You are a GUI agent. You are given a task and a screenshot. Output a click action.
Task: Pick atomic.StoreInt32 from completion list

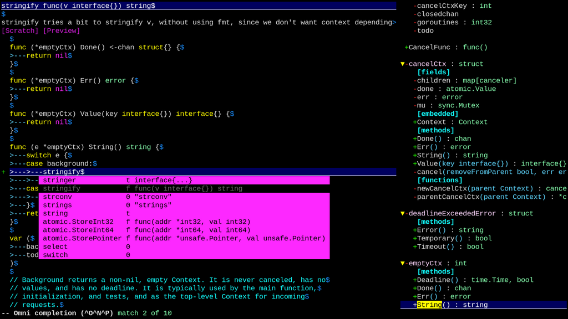[x=184, y=222]
